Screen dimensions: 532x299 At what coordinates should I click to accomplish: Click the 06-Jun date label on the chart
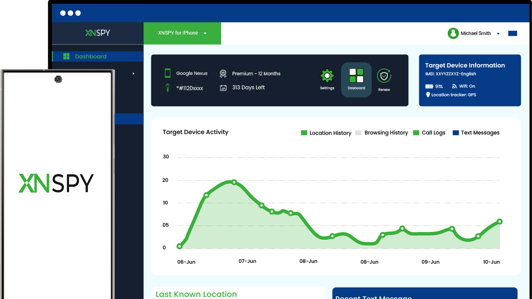click(x=186, y=262)
